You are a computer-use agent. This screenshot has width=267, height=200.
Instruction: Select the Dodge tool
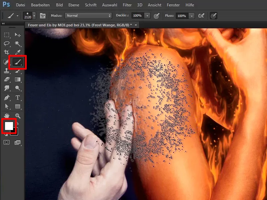pos(18,88)
